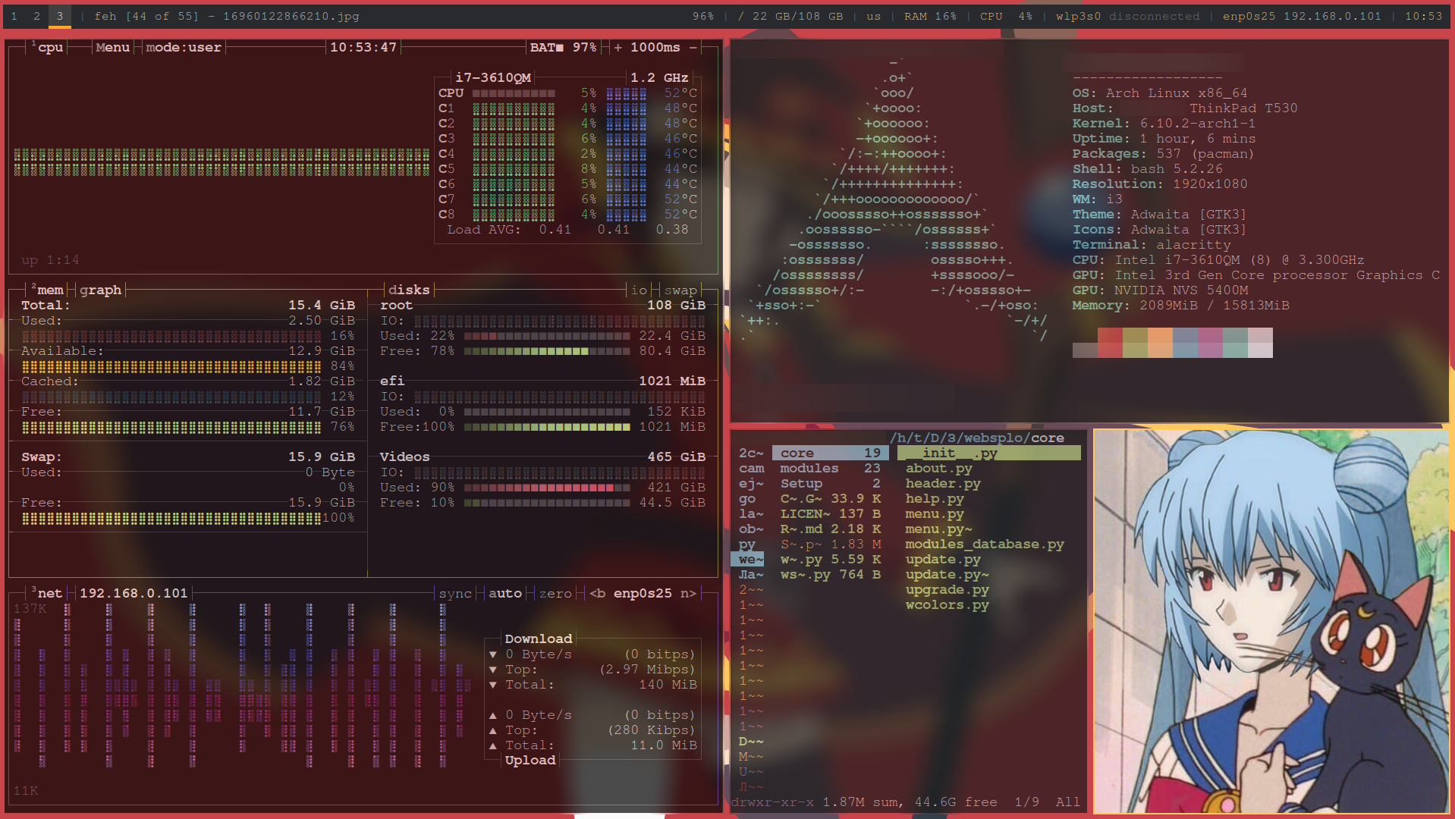1455x819 pixels.
Task: Select the R~.md file in ranger
Action: click(x=831, y=529)
